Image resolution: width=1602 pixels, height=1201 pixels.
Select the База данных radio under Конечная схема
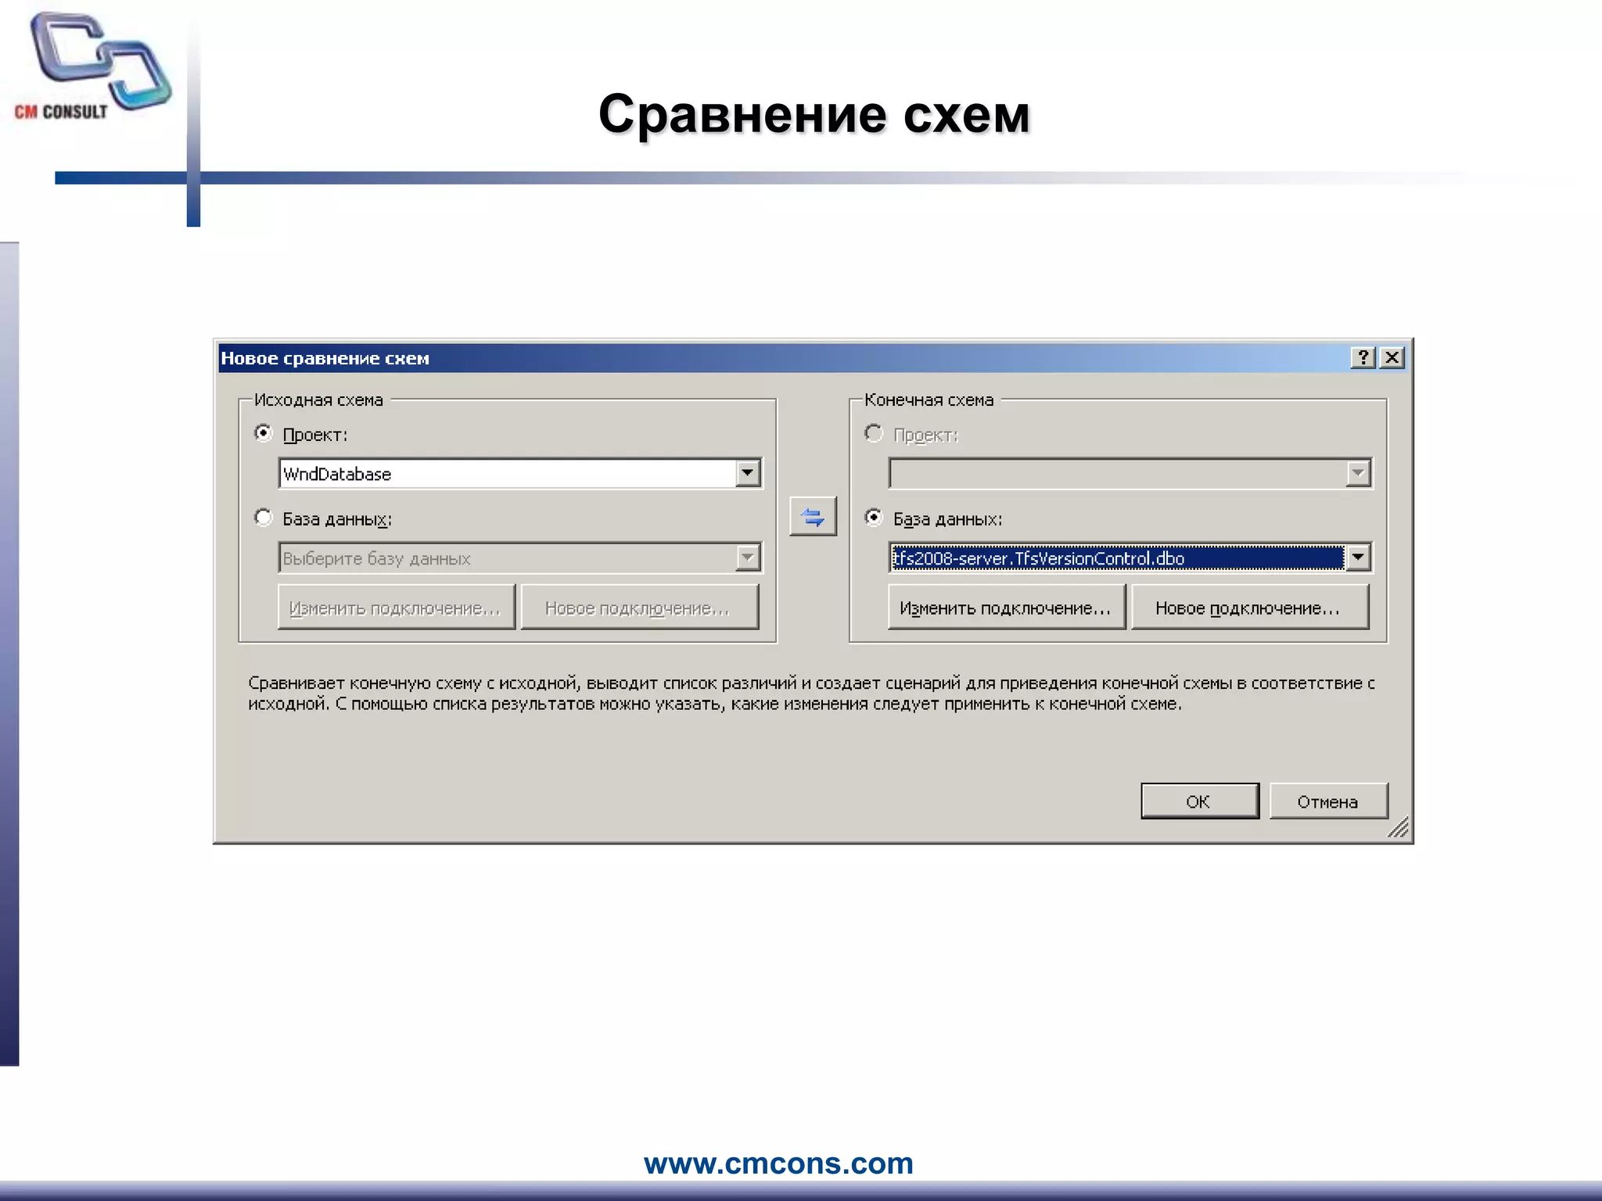874,518
